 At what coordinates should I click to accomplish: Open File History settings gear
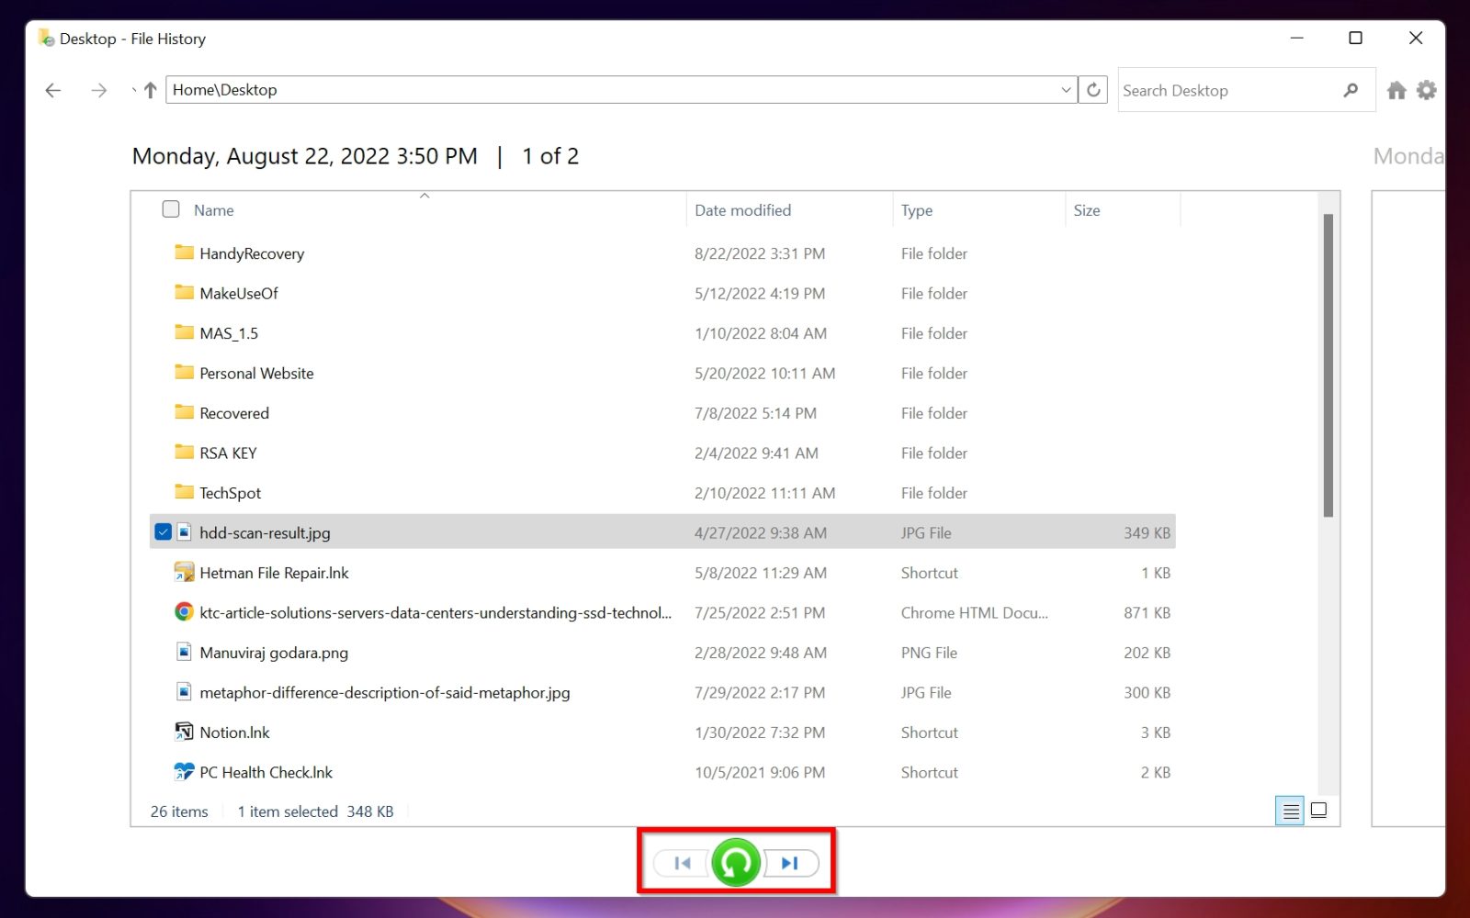[x=1426, y=89]
